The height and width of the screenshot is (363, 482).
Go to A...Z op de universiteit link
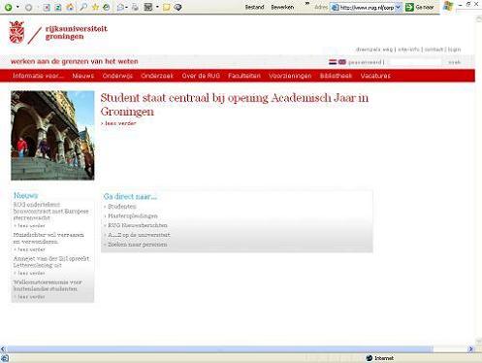139,235
